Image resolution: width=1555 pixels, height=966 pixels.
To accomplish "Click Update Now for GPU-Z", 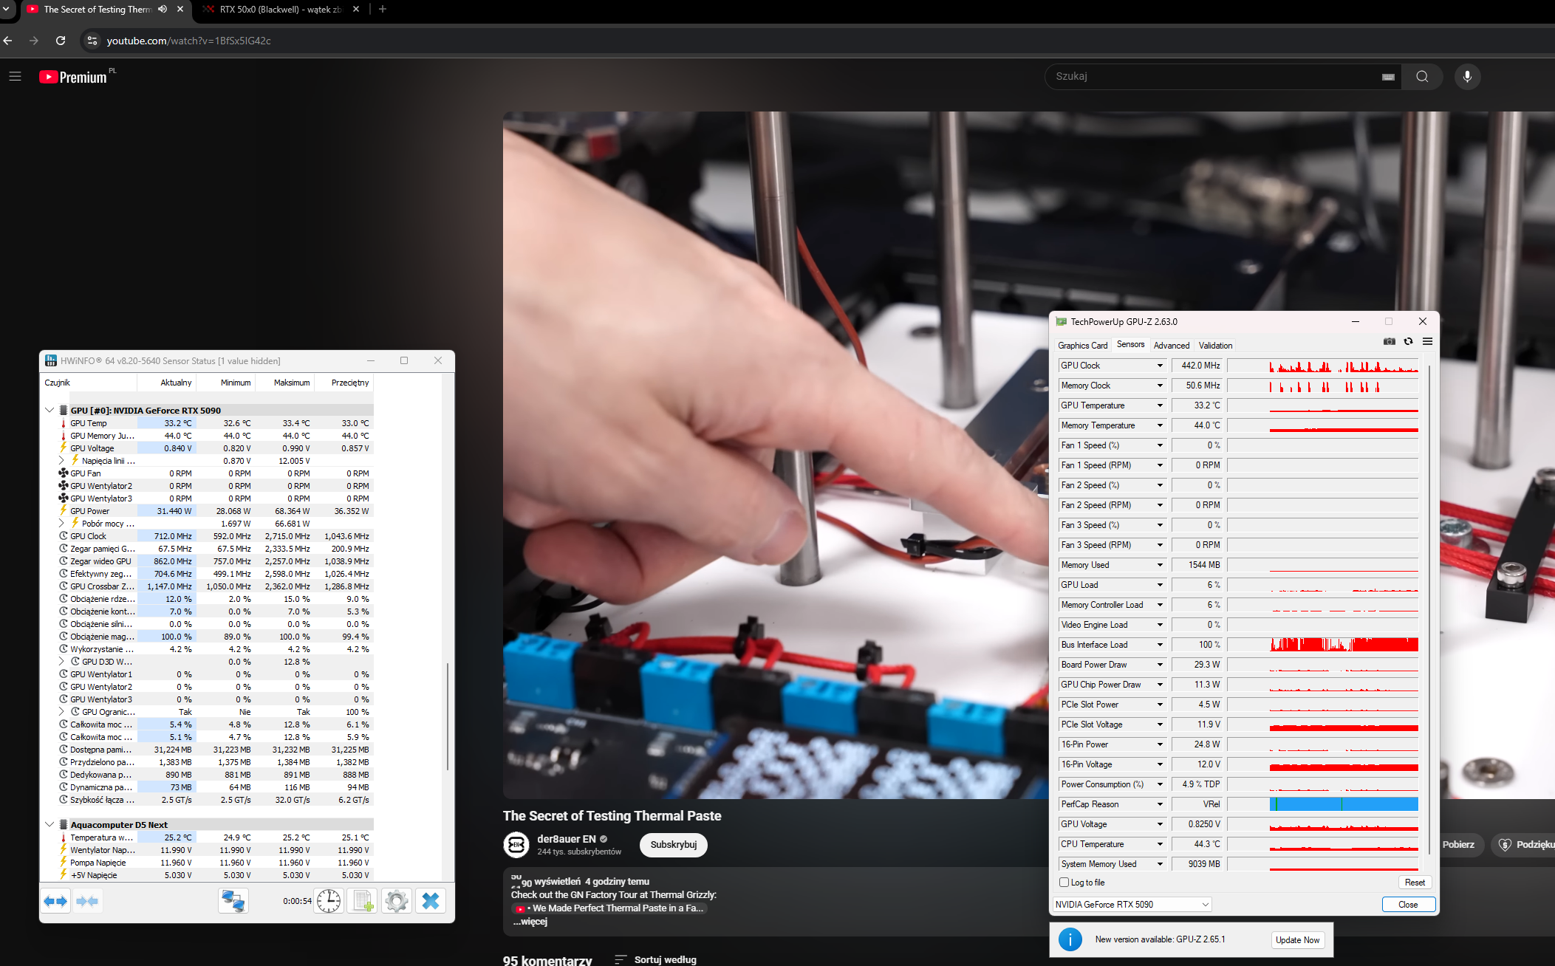I will (x=1297, y=940).
